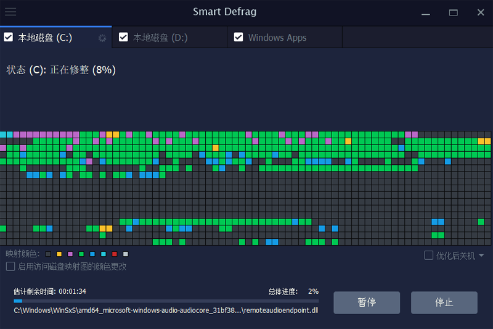The width and height of the screenshot is (493, 329).
Task: Toggle the 本地磁盘 (D:) checkbox
Action: coord(123,38)
